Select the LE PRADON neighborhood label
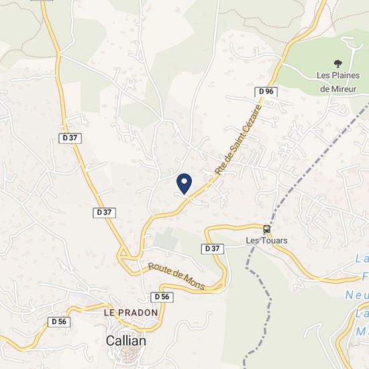The image size is (369, 369). tap(131, 313)
